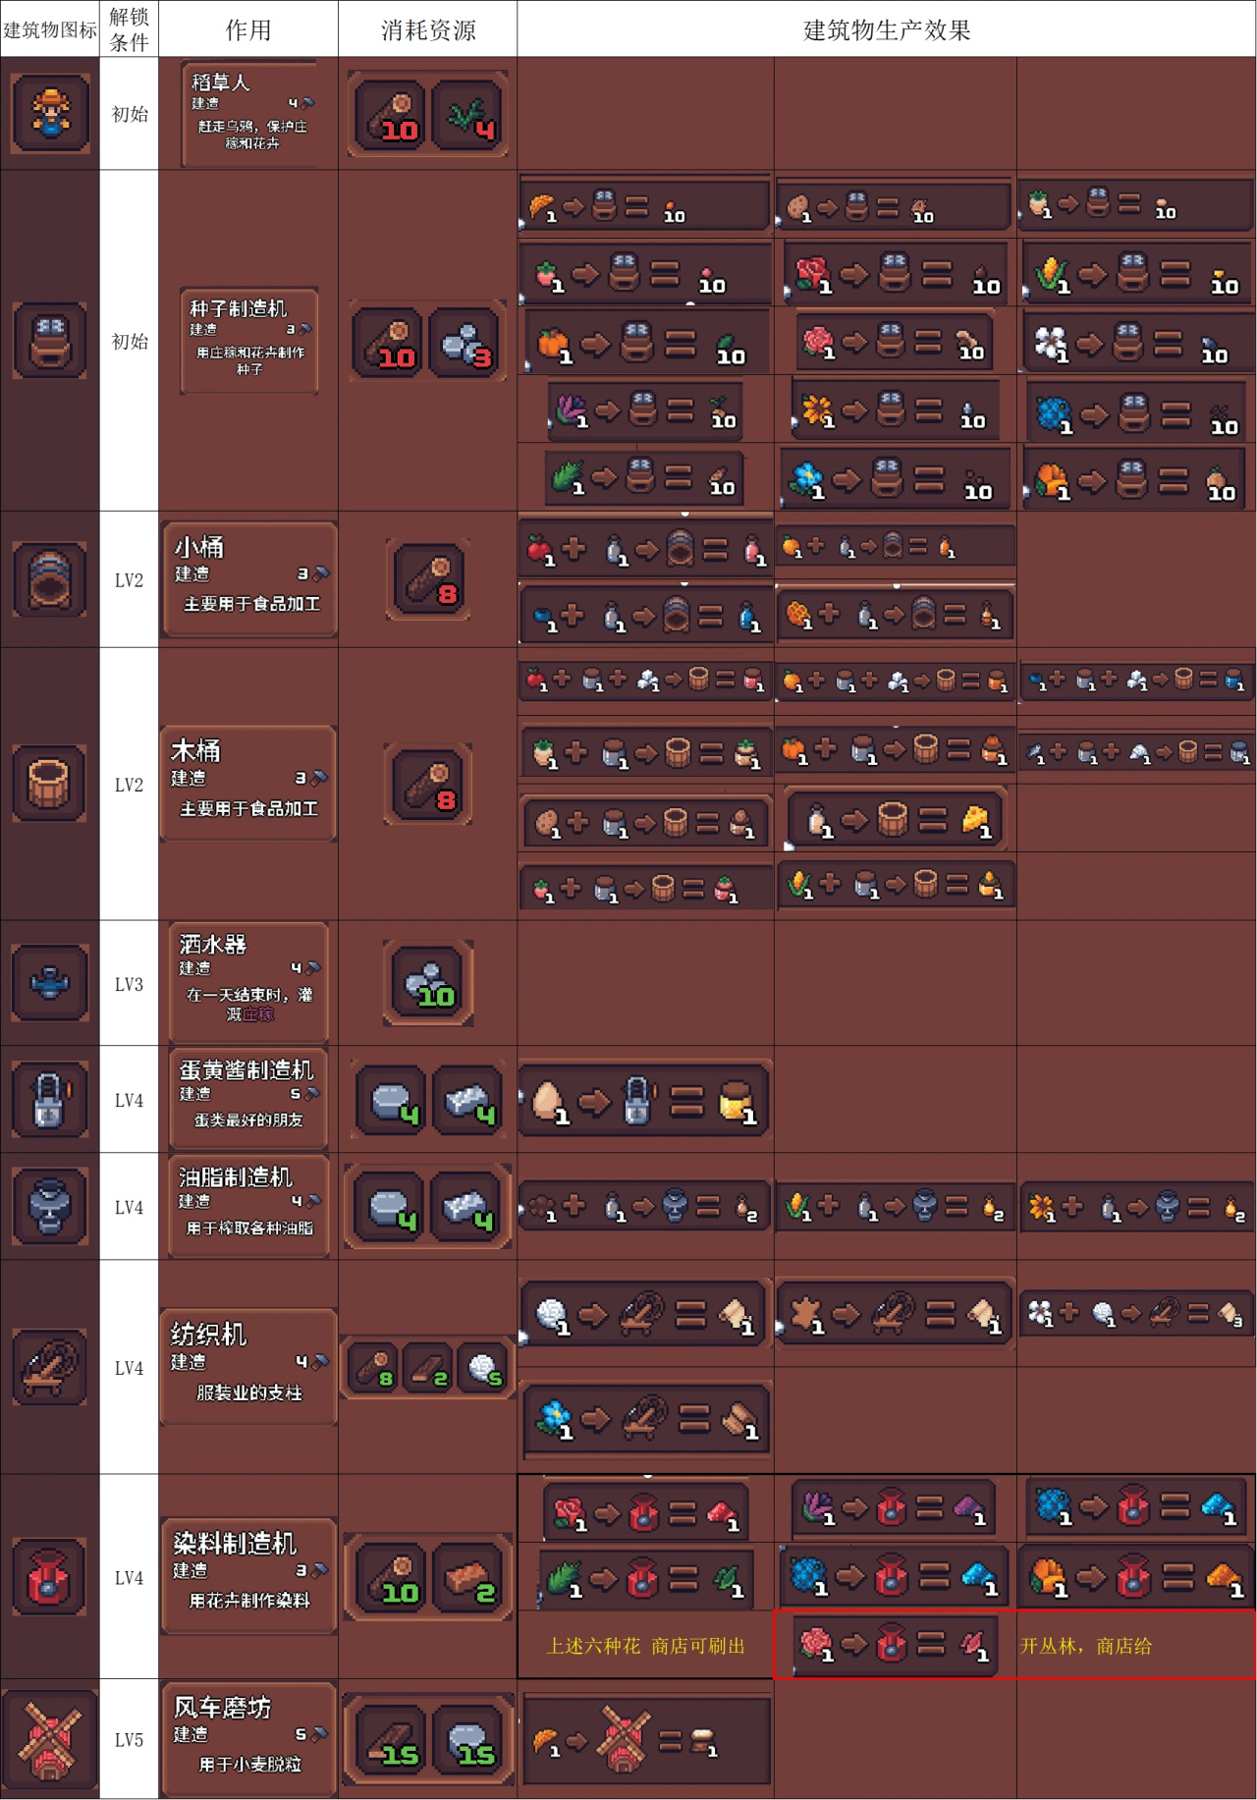The width and height of the screenshot is (1257, 1800).
Task: Click the 消耗资源 column header
Action: click(x=428, y=29)
